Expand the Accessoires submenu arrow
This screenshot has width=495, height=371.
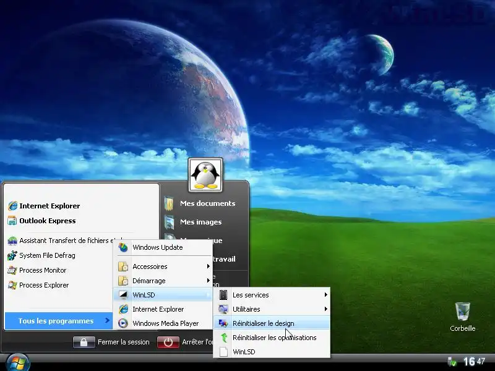tap(208, 267)
